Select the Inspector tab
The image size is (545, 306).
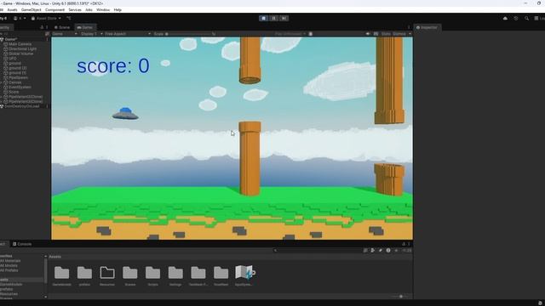pos(427,27)
